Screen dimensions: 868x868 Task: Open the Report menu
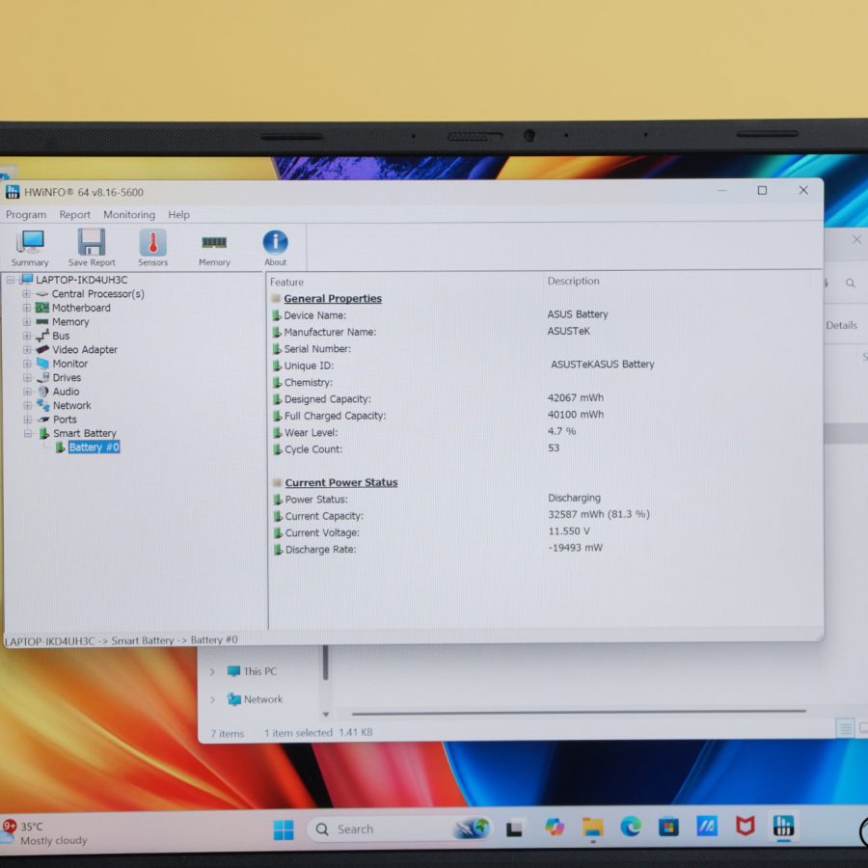click(x=74, y=214)
